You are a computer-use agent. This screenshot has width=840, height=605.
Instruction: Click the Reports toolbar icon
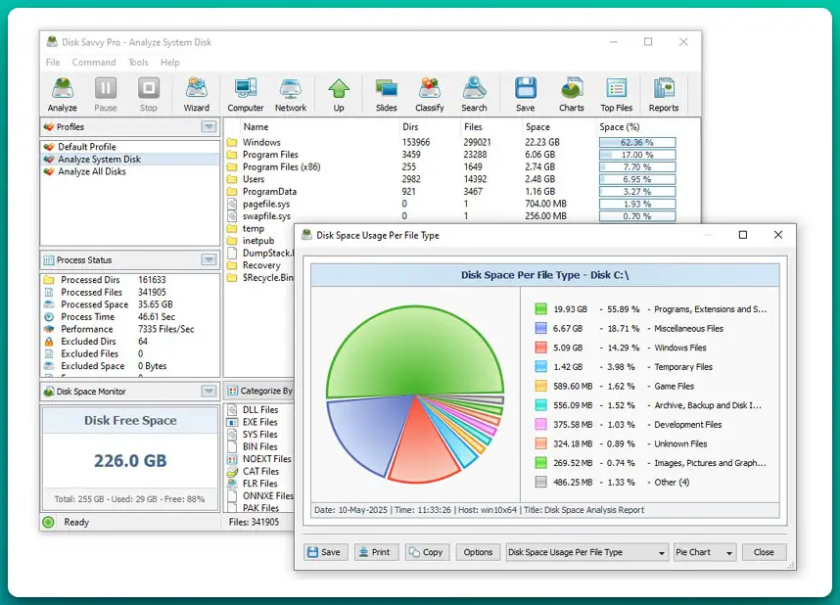pyautogui.click(x=663, y=95)
